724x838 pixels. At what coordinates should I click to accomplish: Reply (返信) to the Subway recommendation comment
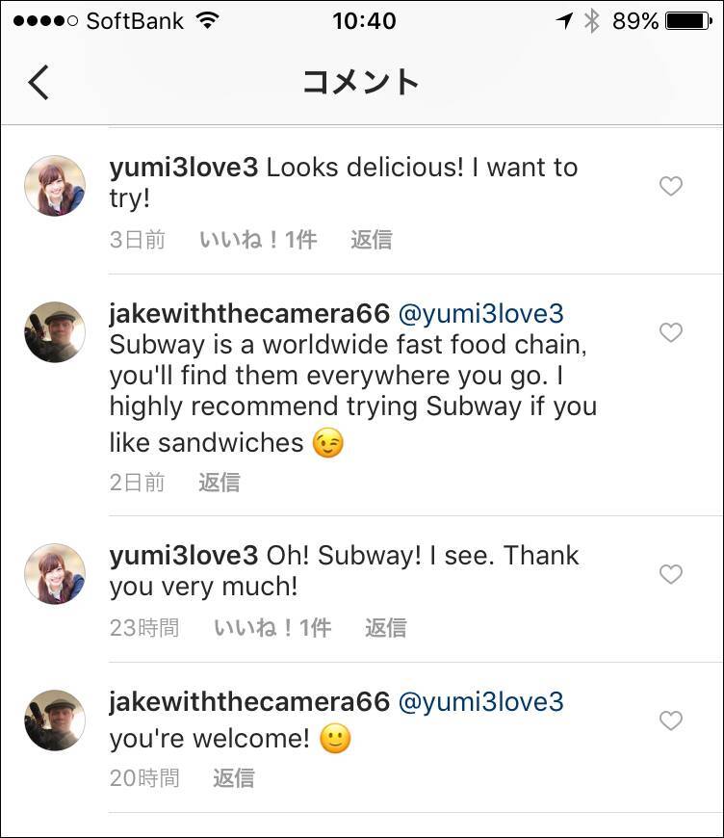click(219, 482)
